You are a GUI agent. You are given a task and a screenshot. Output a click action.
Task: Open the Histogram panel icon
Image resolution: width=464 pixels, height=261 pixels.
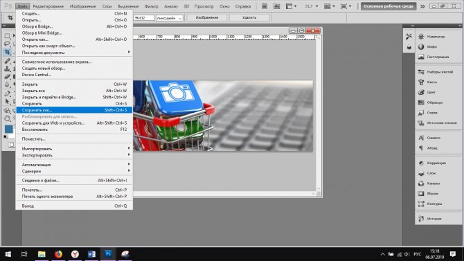[421, 57]
